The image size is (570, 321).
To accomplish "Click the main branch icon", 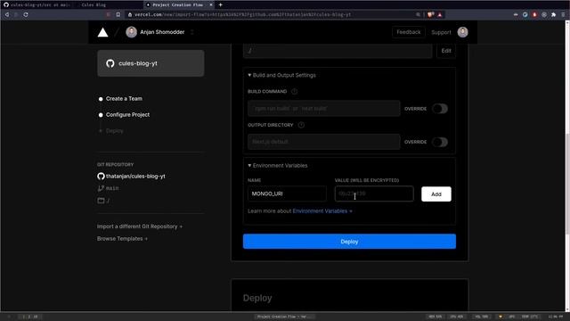I will [101, 188].
